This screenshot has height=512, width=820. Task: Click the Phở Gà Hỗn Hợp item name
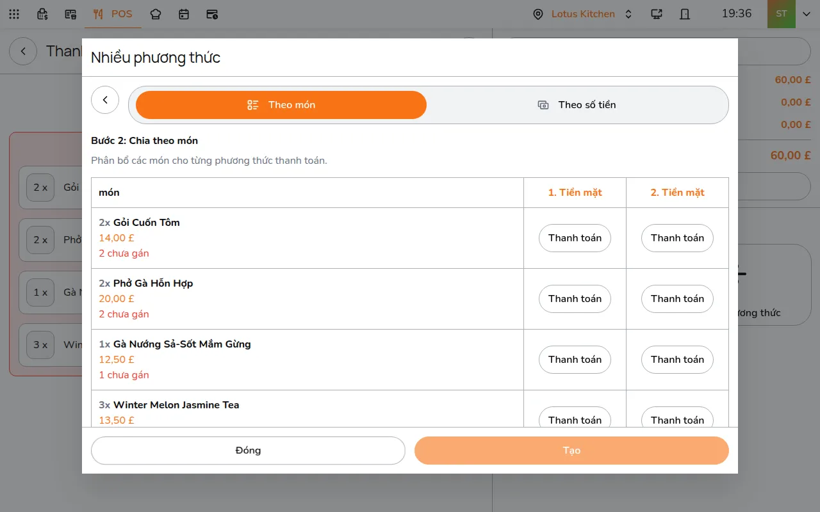click(153, 284)
